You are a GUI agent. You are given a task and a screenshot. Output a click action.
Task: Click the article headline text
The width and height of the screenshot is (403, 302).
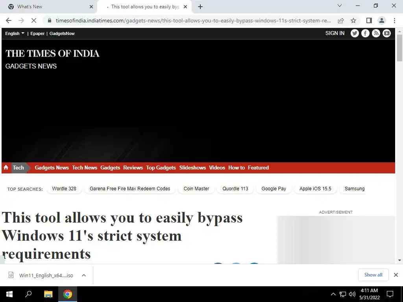coord(122,236)
